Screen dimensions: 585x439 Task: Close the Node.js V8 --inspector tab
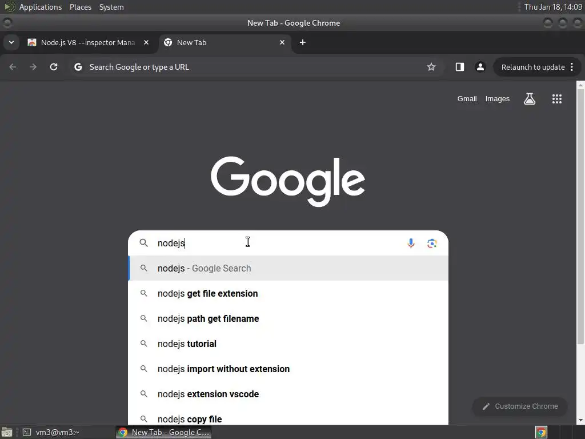pos(146,42)
